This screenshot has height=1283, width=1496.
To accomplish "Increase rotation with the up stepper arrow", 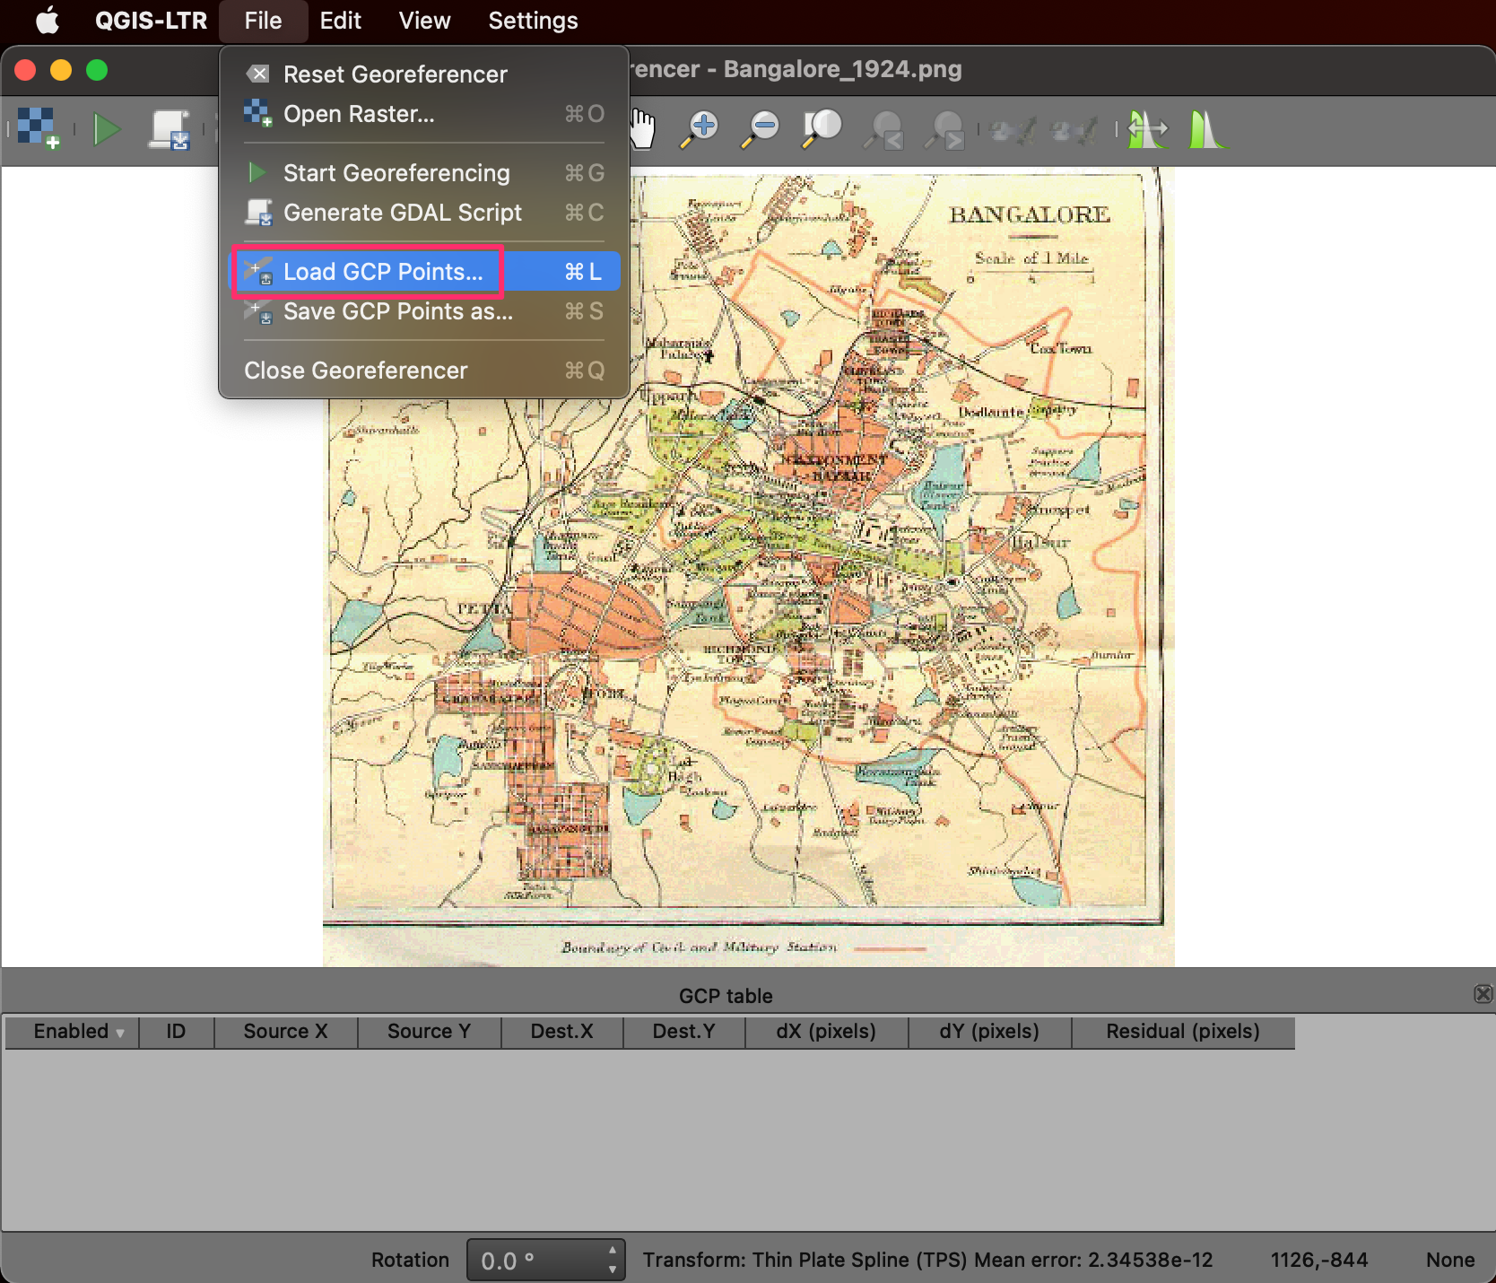I will 613,1250.
